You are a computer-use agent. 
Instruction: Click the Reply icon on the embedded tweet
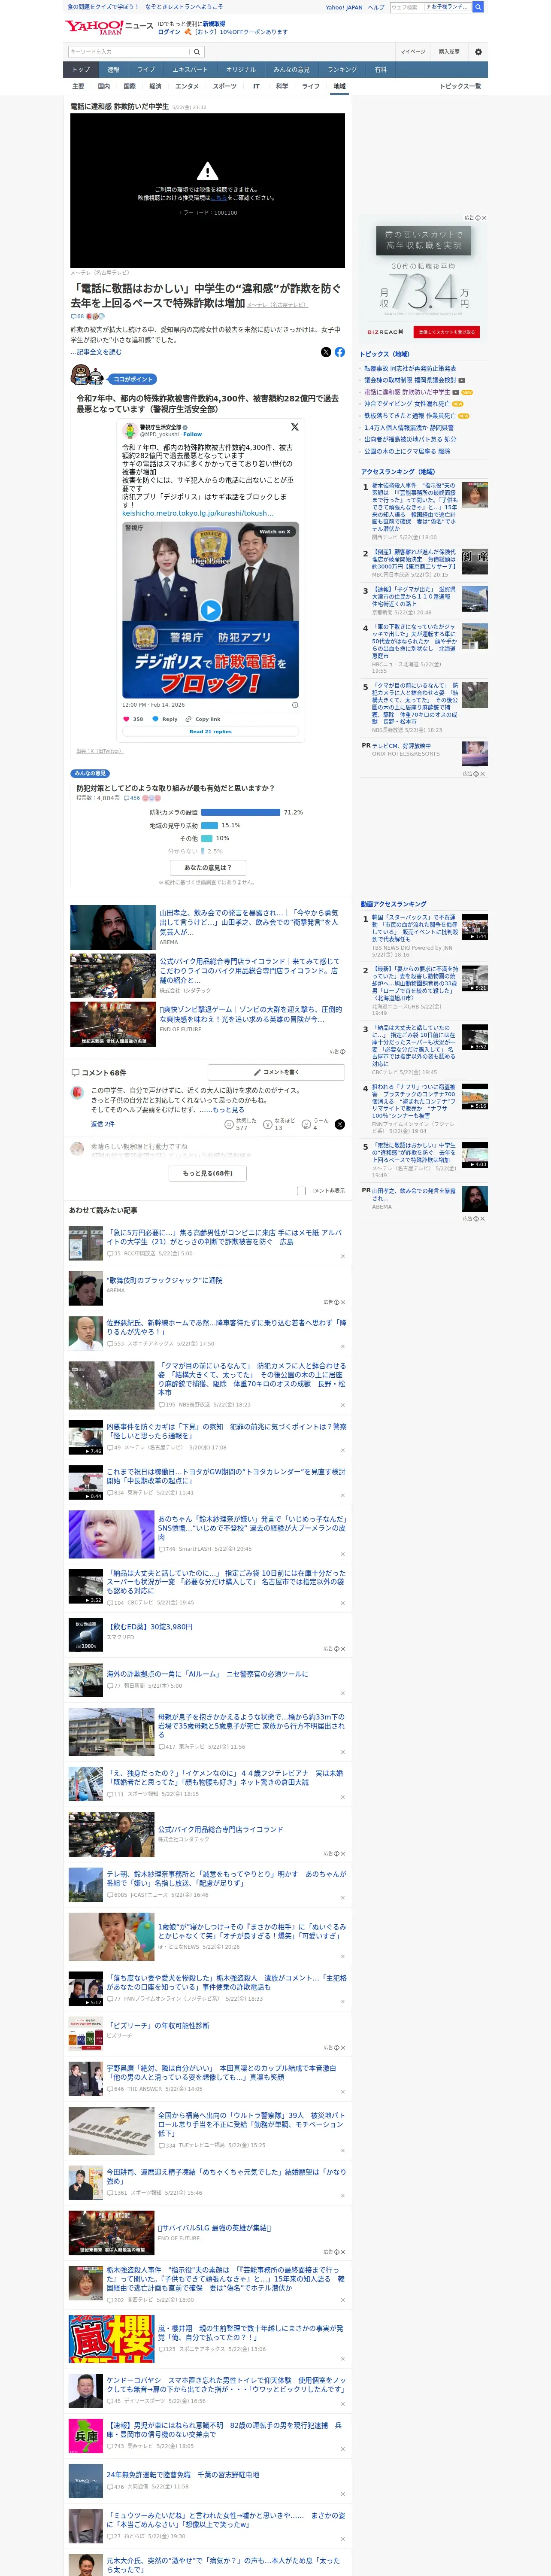[155, 719]
